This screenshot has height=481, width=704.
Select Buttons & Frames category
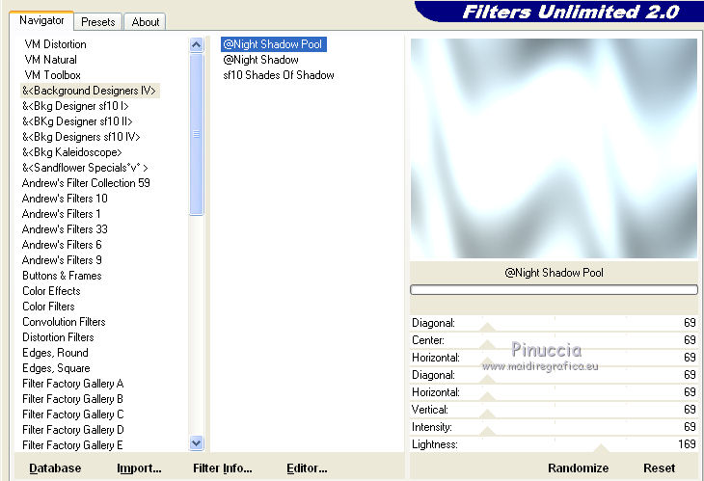point(62,276)
